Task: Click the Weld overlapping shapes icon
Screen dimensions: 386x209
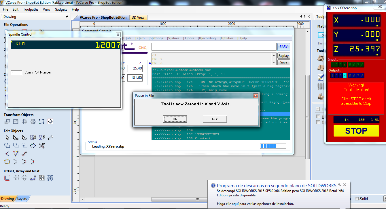Action: [x=7, y=146]
